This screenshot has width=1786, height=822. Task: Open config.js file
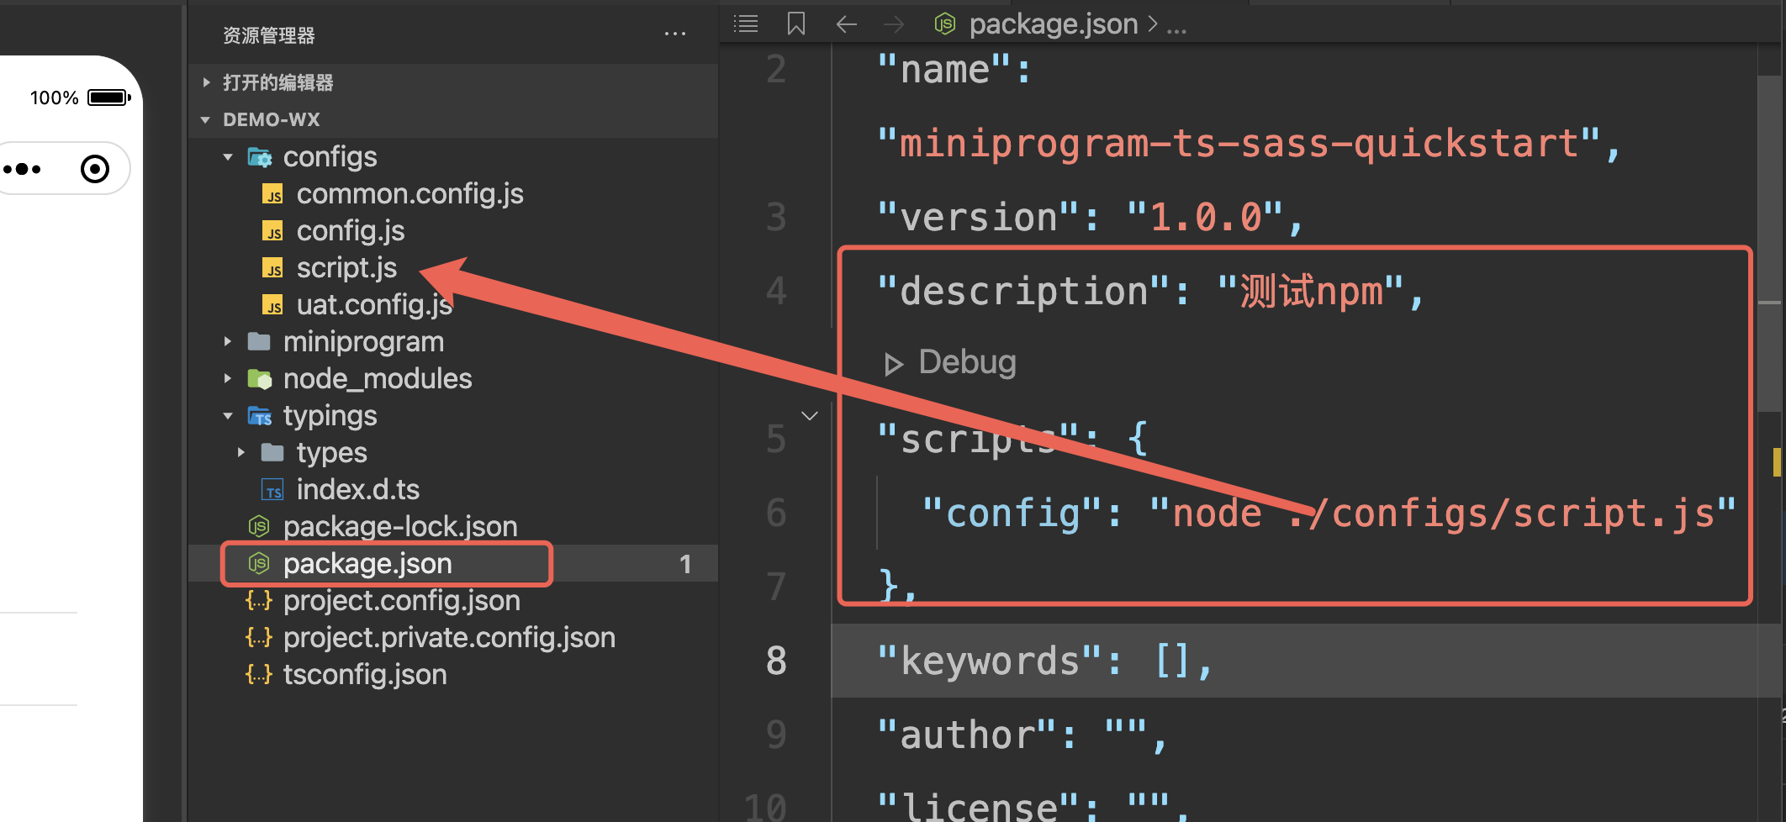click(351, 231)
